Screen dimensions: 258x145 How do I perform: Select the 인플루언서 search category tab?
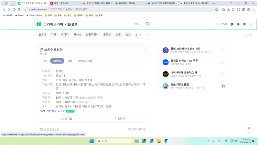(92, 34)
